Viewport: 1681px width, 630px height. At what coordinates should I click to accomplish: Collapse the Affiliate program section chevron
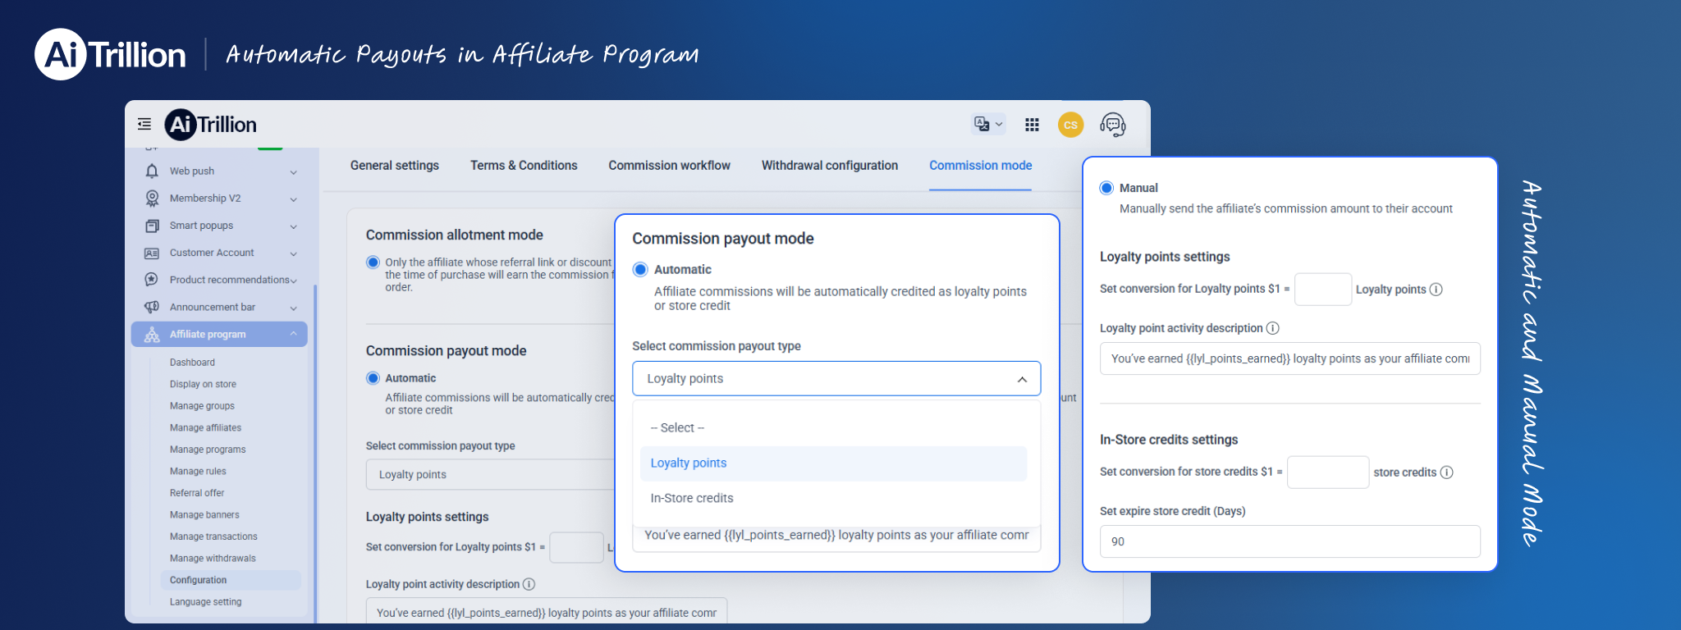click(293, 334)
